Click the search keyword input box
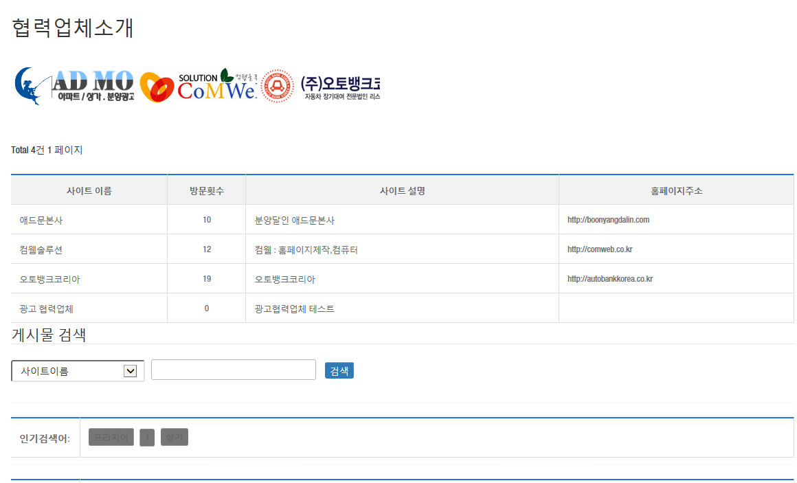 [233, 370]
